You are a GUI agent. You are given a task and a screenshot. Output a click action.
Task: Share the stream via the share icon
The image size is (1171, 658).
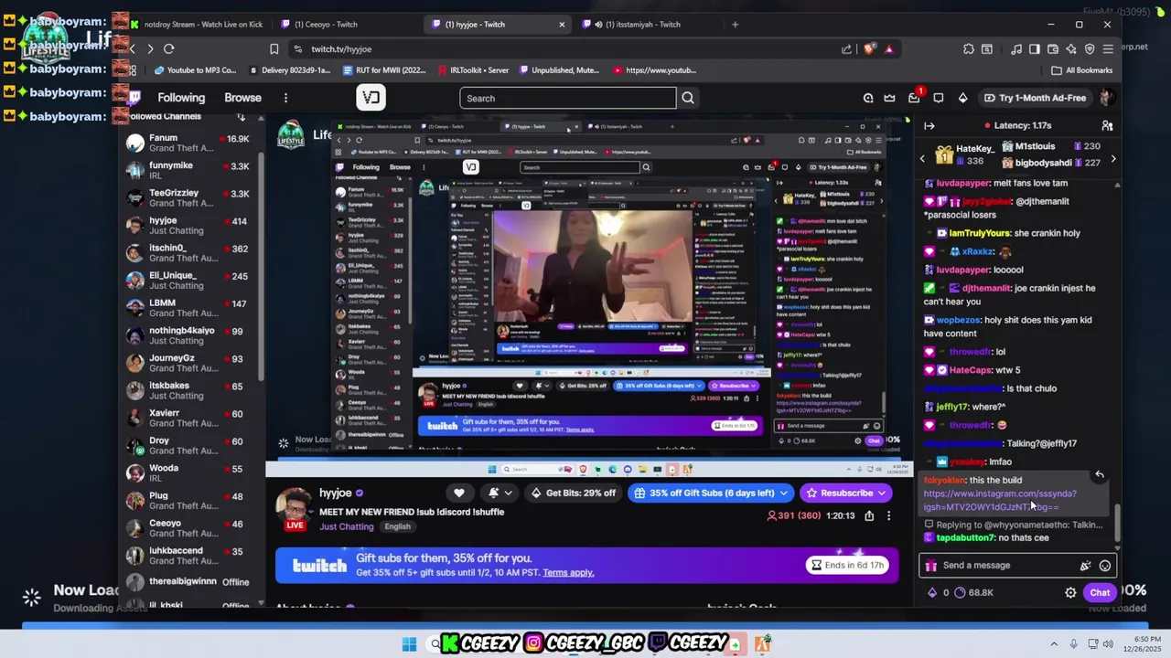click(x=869, y=515)
